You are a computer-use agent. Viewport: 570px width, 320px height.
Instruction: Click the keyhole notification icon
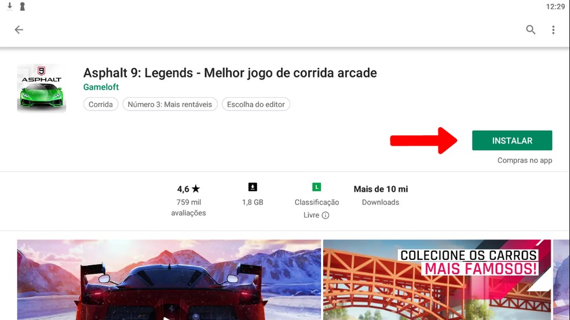click(22, 6)
